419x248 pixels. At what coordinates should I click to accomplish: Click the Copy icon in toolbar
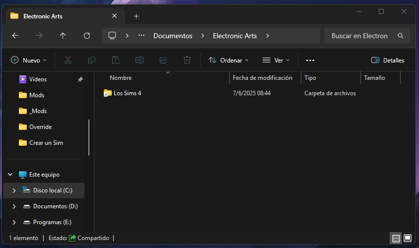[92, 60]
